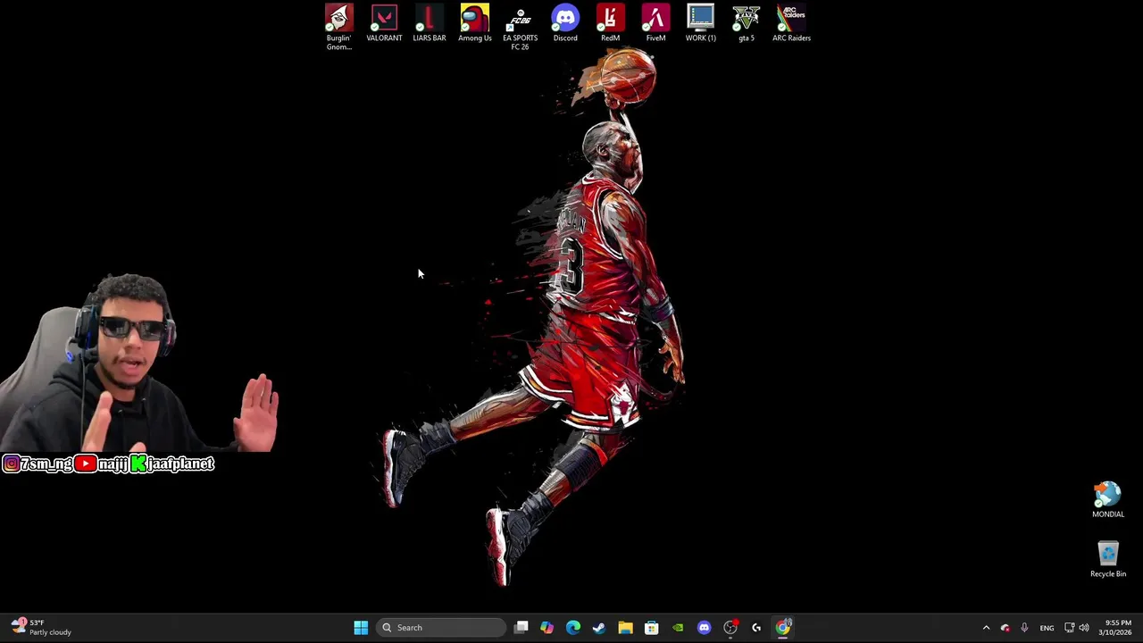Image resolution: width=1143 pixels, height=643 pixels.
Task: Select the Recycle Bin icon
Action: (1108, 560)
